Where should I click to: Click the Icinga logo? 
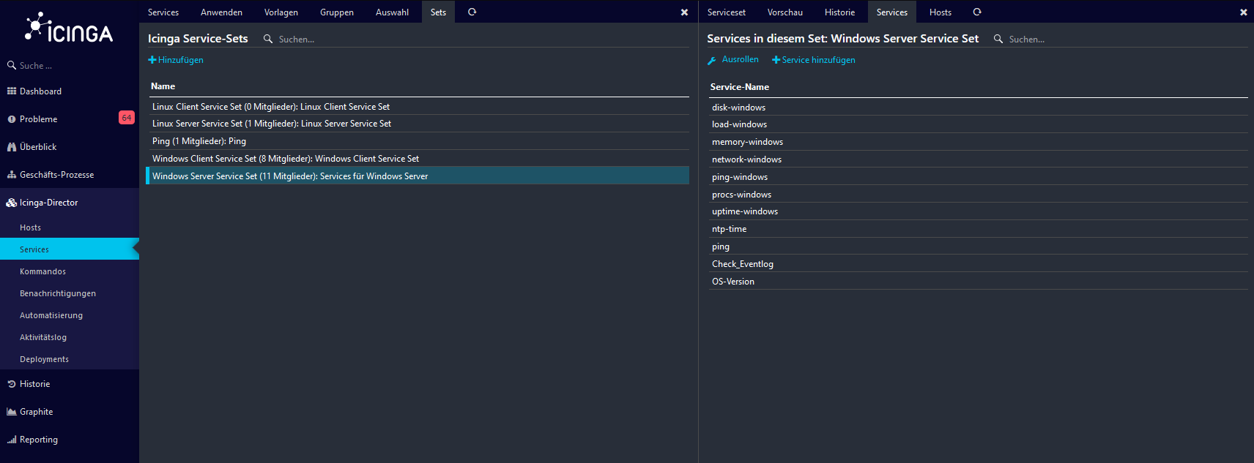[69, 28]
